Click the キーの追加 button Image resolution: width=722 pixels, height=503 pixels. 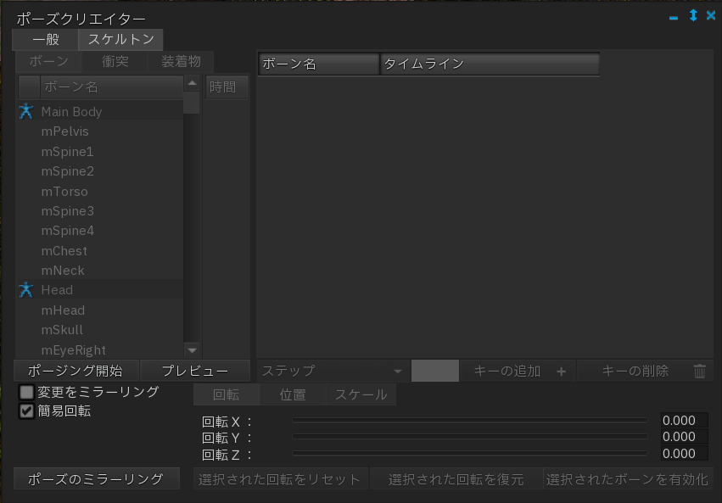[517, 371]
